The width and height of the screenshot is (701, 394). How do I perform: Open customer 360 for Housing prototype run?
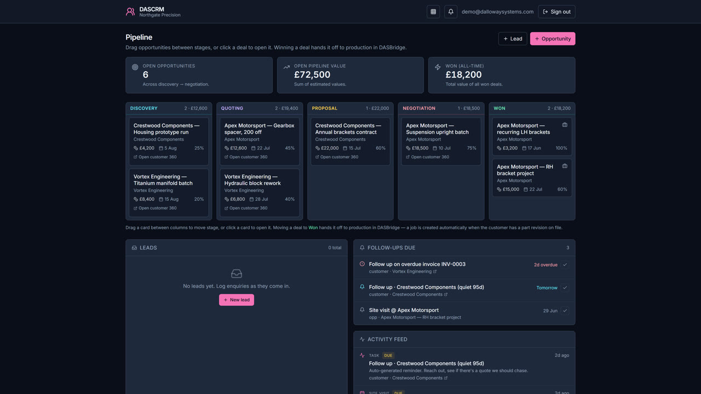click(155, 157)
